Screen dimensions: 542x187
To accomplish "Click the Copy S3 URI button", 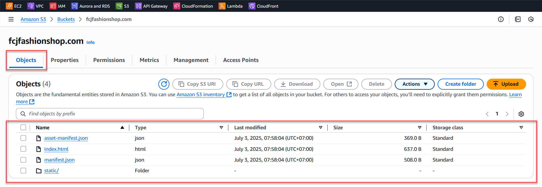I will pos(198,84).
